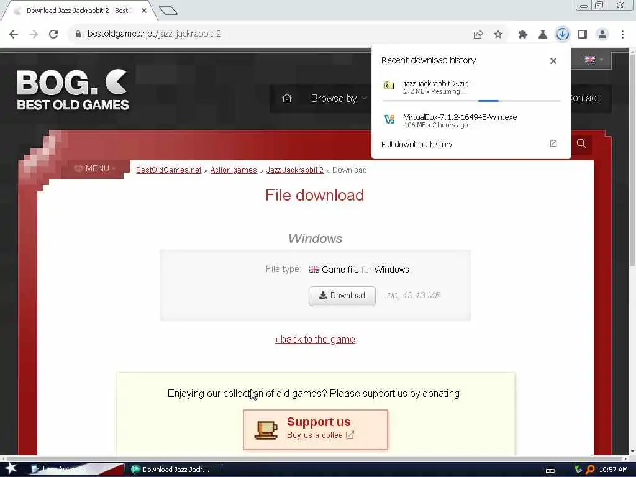Screen dimensions: 636x477
Task: Close the Recent download history popup
Action: (x=553, y=61)
